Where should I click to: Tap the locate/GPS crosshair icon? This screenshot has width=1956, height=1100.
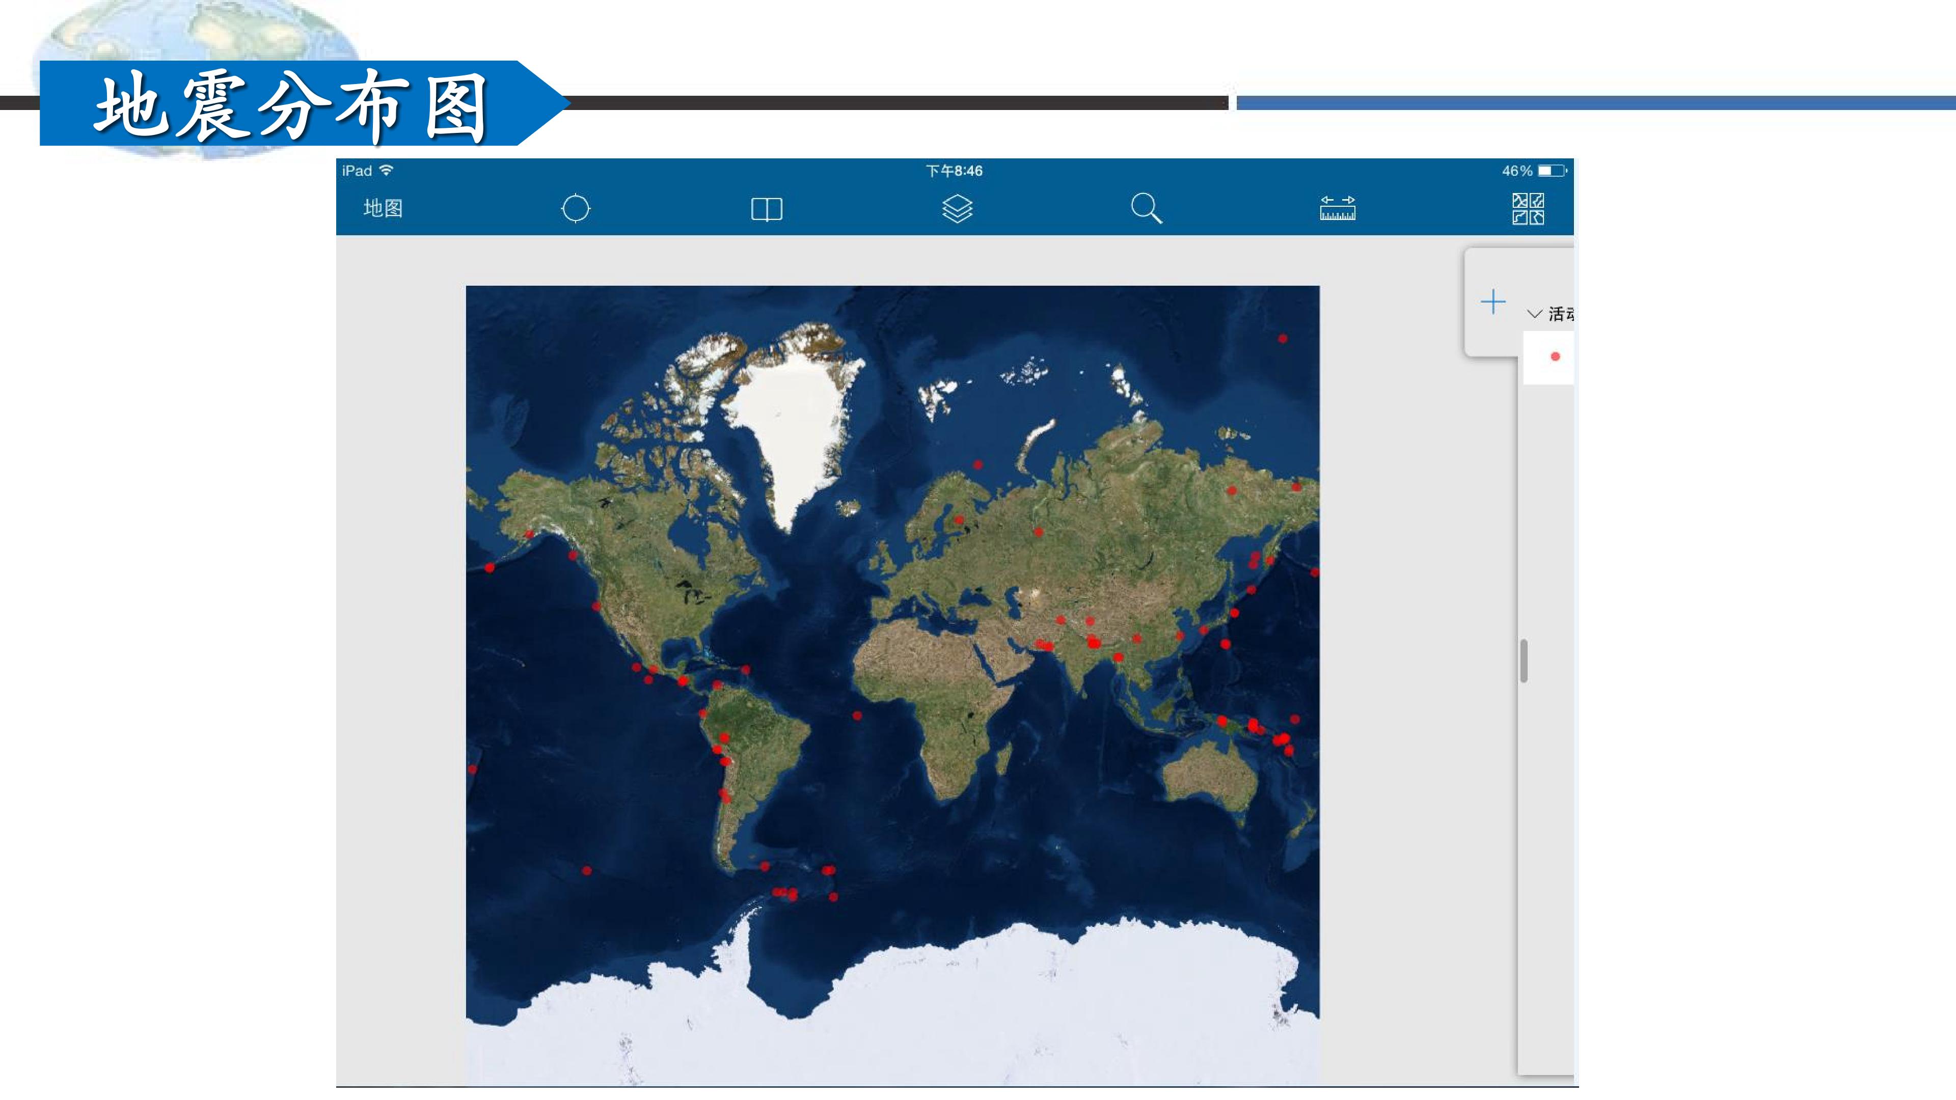pyautogui.click(x=576, y=208)
